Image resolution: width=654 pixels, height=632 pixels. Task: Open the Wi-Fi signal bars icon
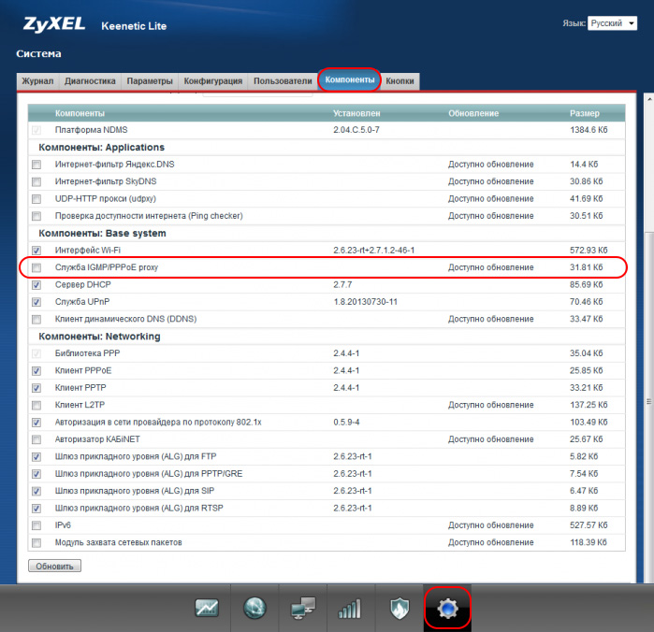click(350, 609)
